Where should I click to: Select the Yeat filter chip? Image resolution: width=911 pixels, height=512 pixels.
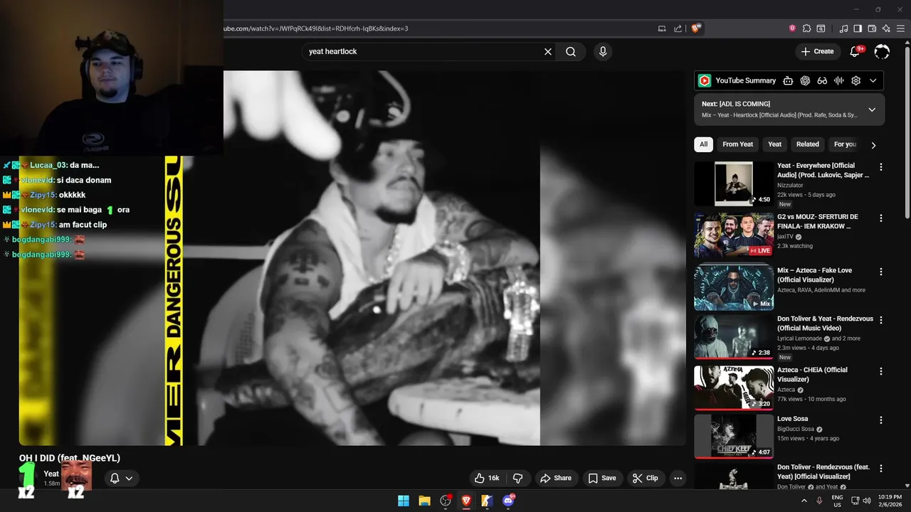[774, 144]
